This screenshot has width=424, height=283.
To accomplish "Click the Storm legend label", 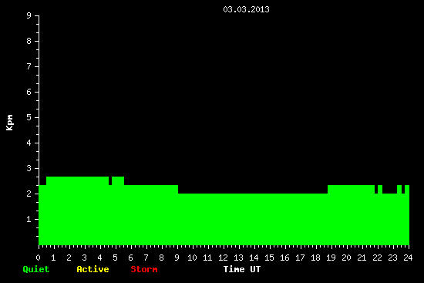I will (144, 269).
